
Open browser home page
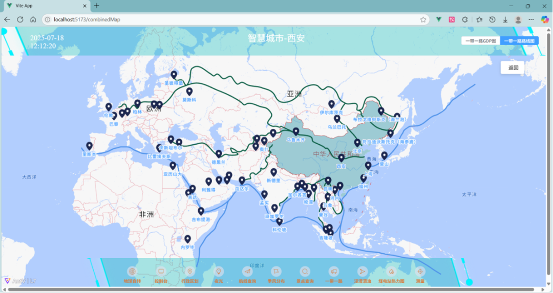[33, 20]
